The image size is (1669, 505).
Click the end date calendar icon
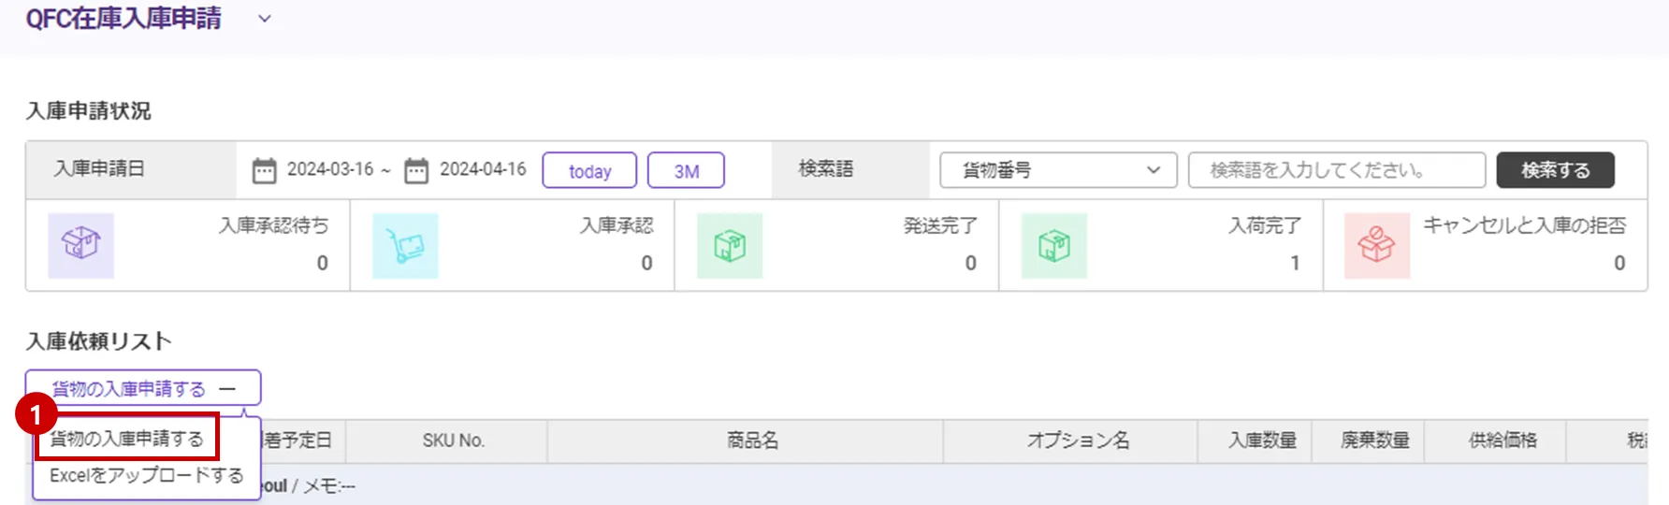coord(416,170)
